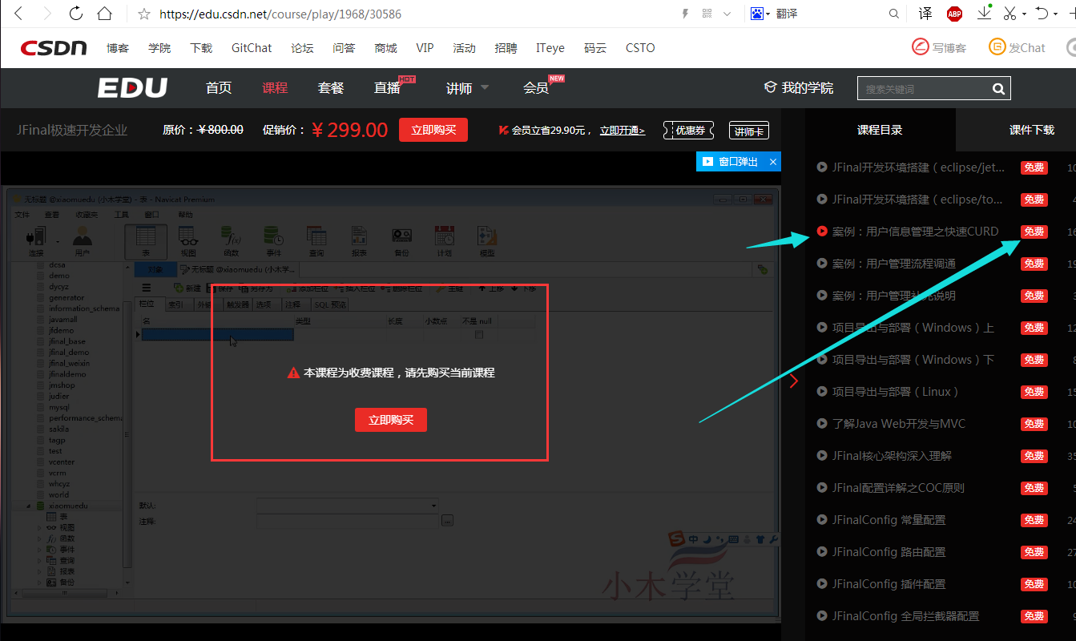Open ITeye in the CSDN navigation
Viewport: 1076px width, 641px height.
[550, 48]
